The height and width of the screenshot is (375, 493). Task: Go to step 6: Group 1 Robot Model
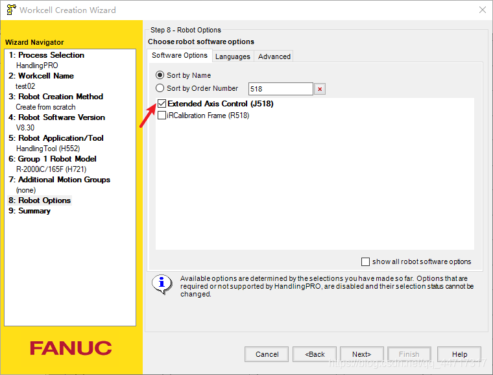(53, 159)
